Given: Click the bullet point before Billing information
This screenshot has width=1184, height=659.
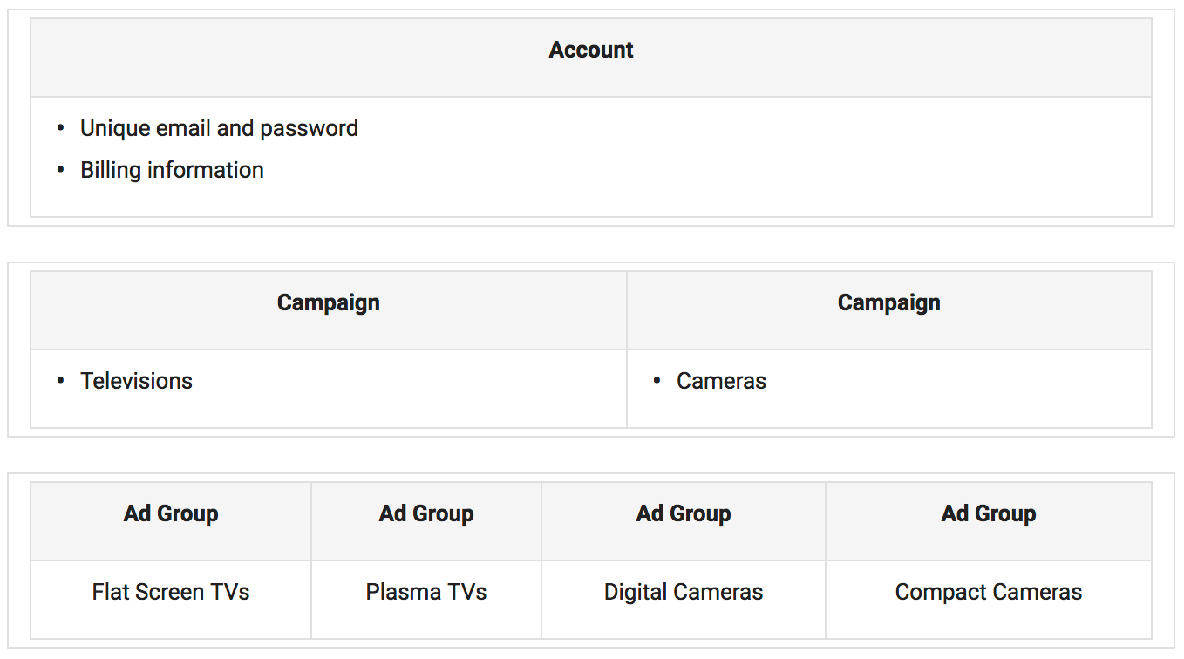Looking at the screenshot, I should pos(61,170).
